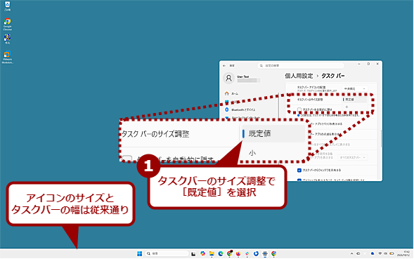Open Microsoft Edge from the taskbar
414x259 pixels.
coord(221,253)
